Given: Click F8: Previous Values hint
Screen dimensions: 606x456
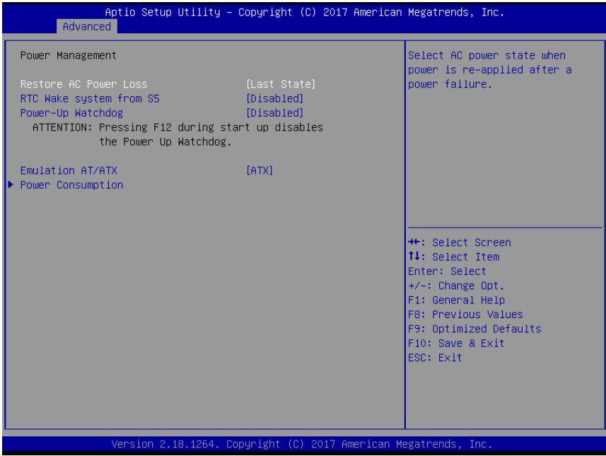Looking at the screenshot, I should click(x=465, y=315).
